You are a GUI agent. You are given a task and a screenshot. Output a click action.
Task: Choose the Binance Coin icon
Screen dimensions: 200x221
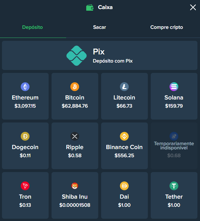[x=124, y=136]
